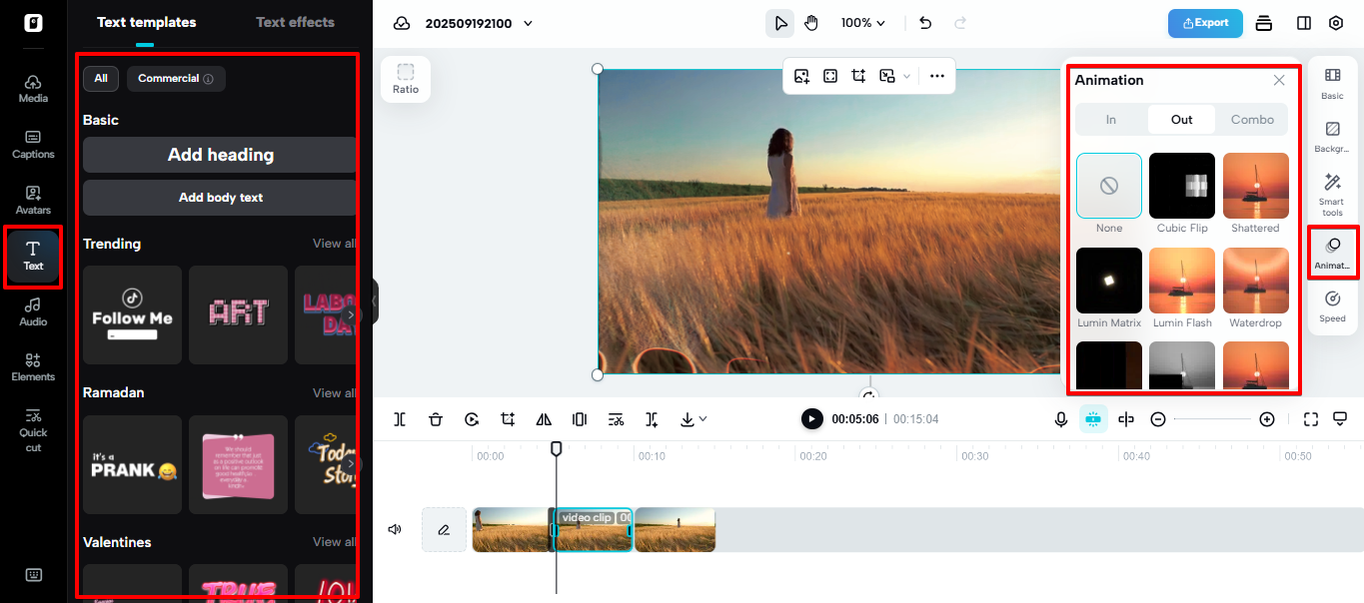
Task: Switch to the Combo animation tab
Action: [1251, 119]
